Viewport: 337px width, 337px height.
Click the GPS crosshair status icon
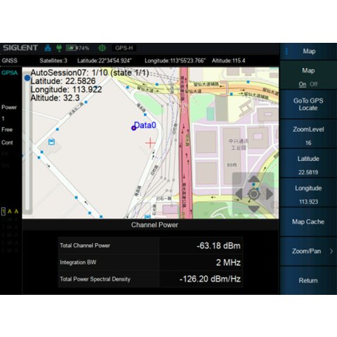(x=102, y=48)
